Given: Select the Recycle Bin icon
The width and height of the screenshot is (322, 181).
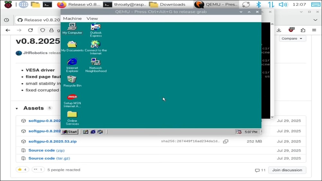Looking at the screenshot, I should (72, 81).
